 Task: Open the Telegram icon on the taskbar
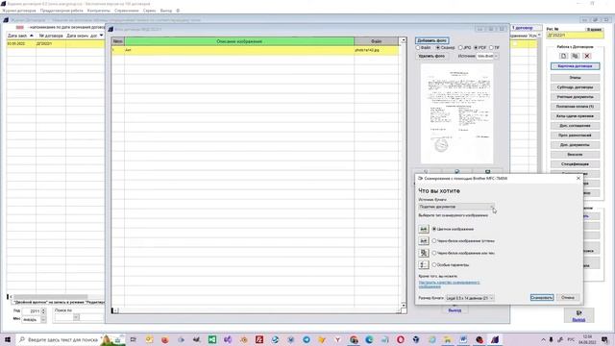pyautogui.click(x=307, y=339)
